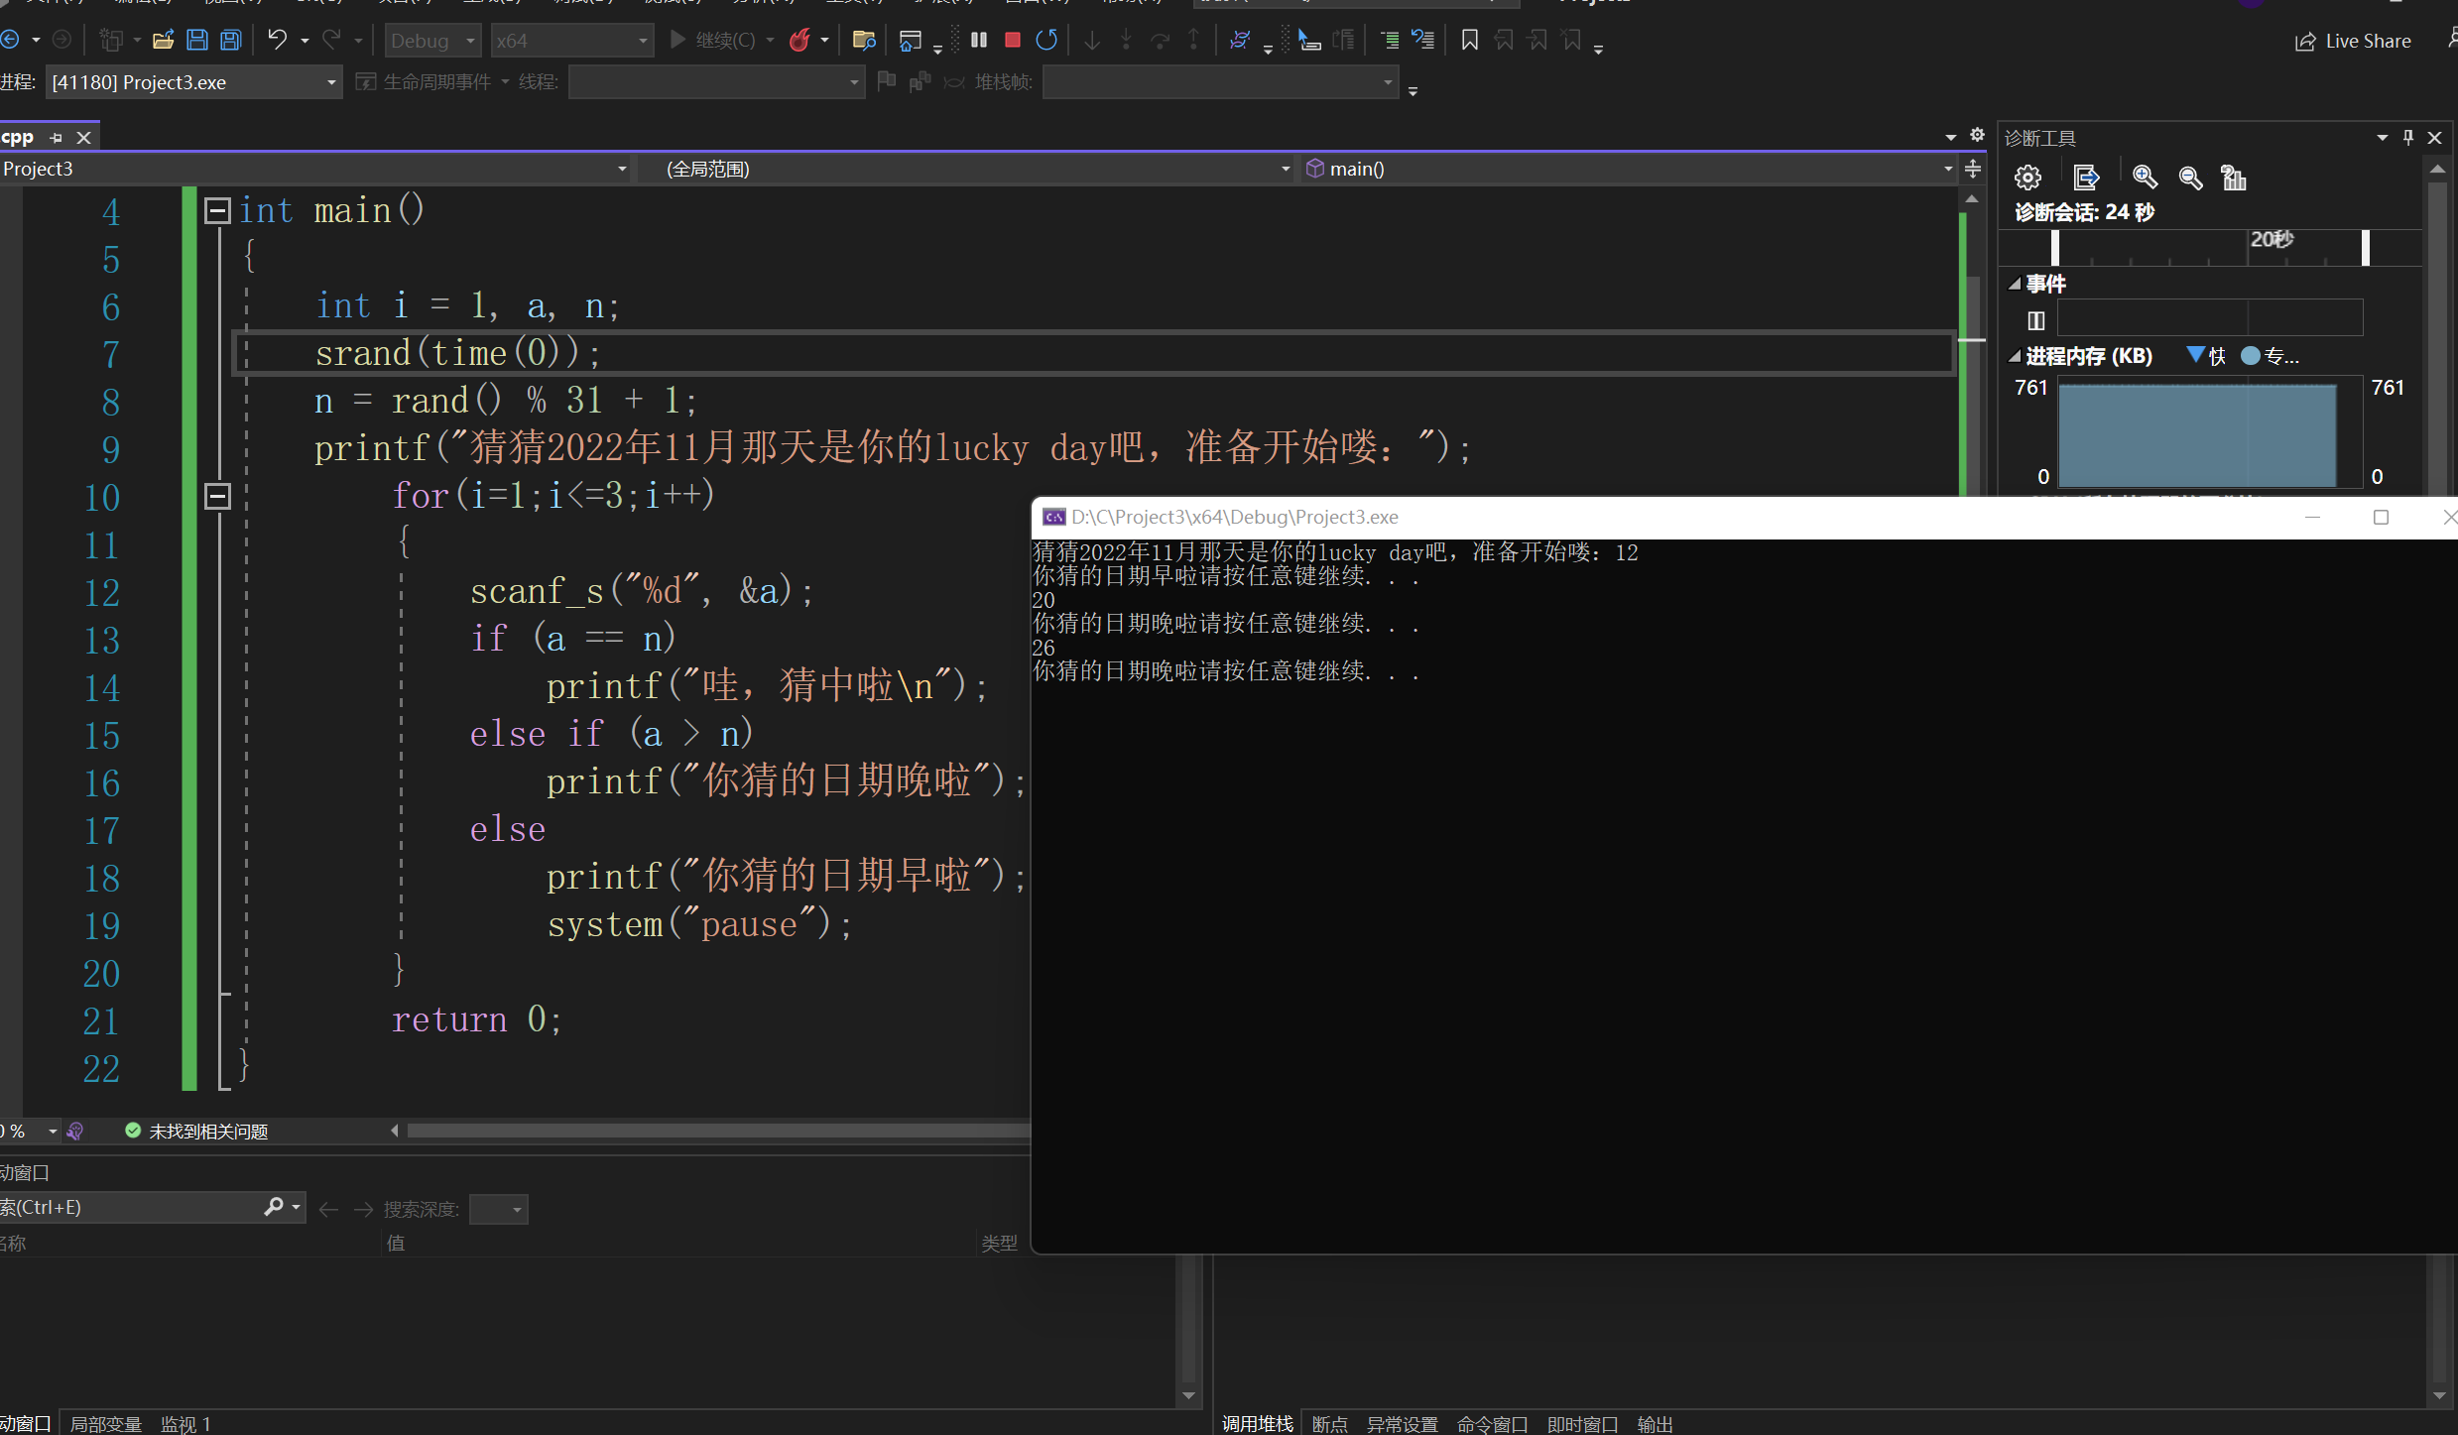
Task: Zoom in on the diagnostic timeline
Action: (2145, 178)
